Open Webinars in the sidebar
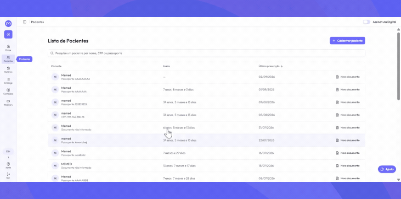 (8, 102)
